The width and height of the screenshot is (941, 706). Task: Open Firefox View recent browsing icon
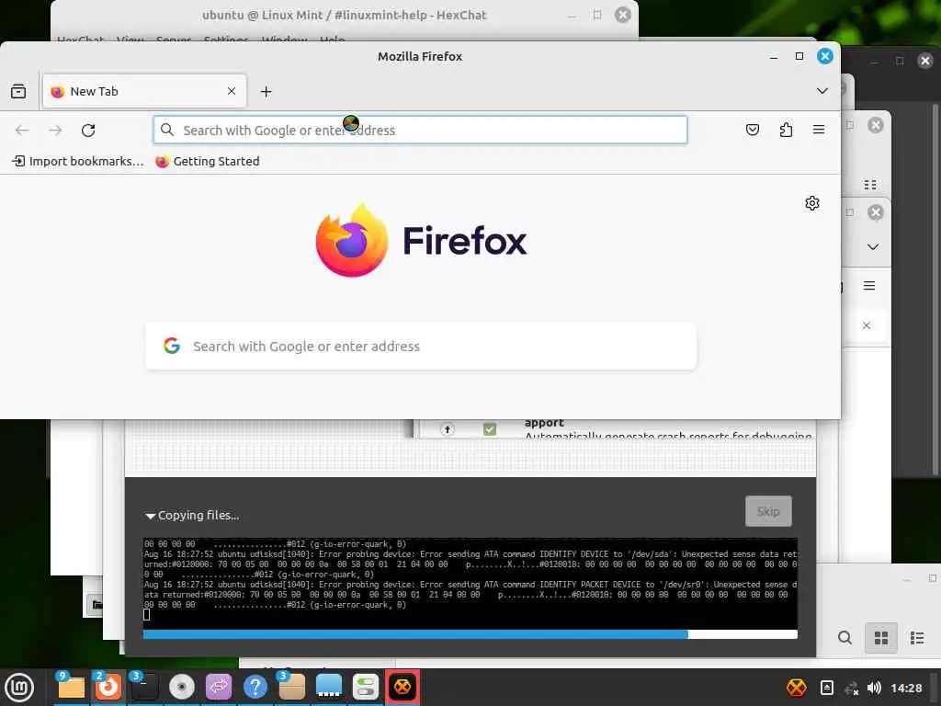tap(18, 91)
